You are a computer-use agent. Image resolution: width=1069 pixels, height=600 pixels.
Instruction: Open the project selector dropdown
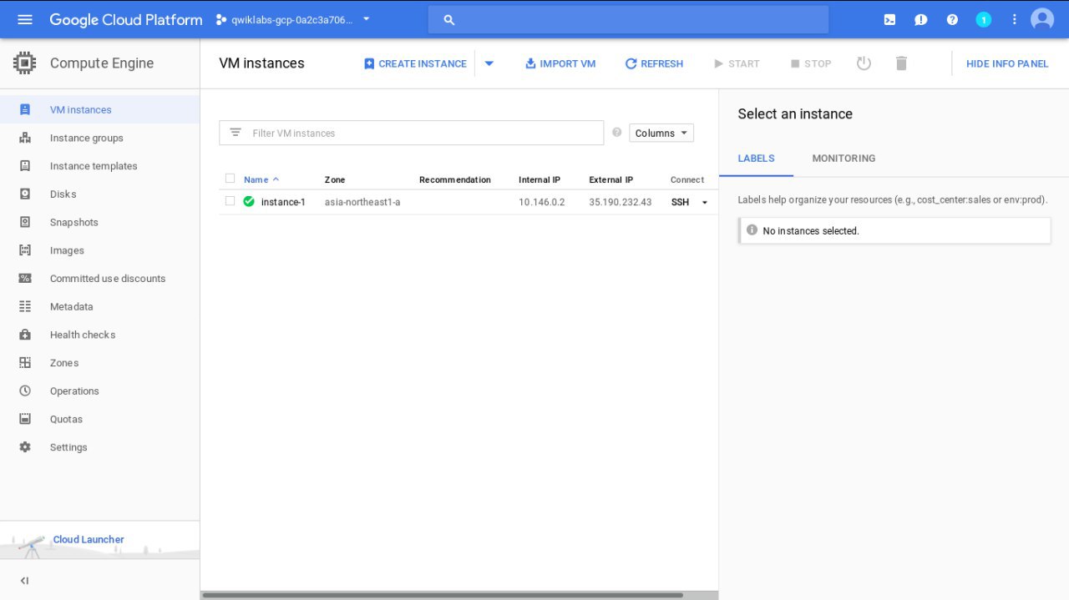tap(292, 19)
